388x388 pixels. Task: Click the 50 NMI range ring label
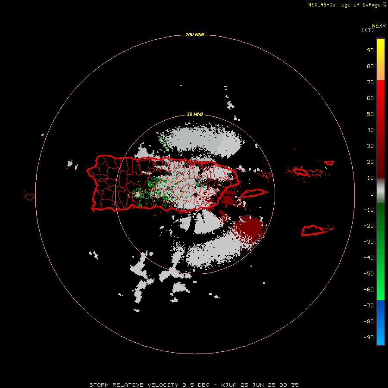(195, 114)
